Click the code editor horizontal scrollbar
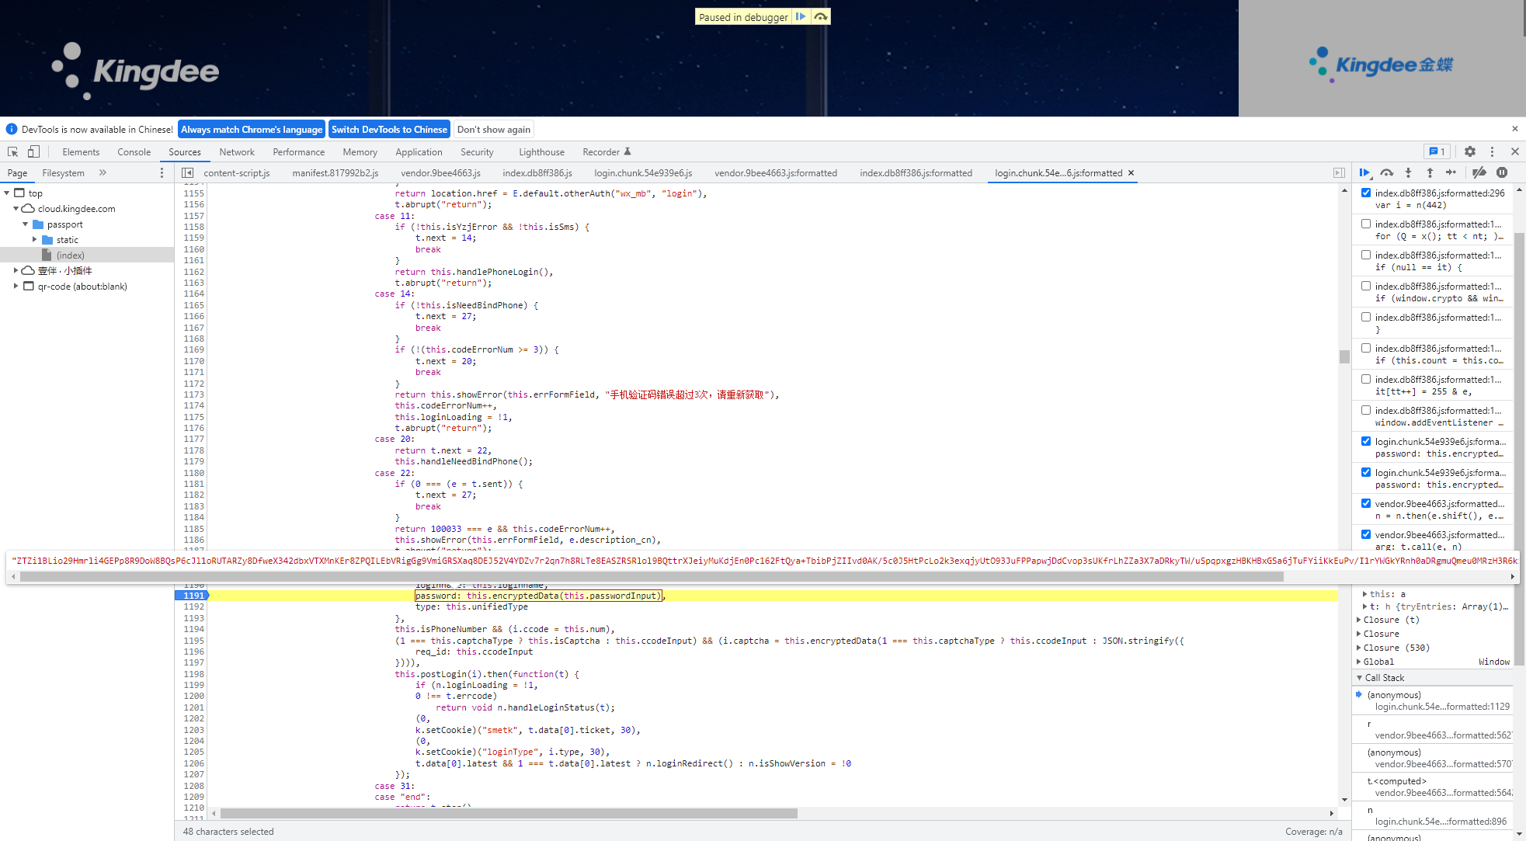Viewport: 1526px width, 841px height. (509, 813)
